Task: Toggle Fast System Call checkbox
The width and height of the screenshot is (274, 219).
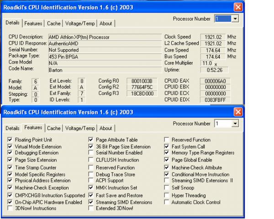Action: click(x=167, y=146)
